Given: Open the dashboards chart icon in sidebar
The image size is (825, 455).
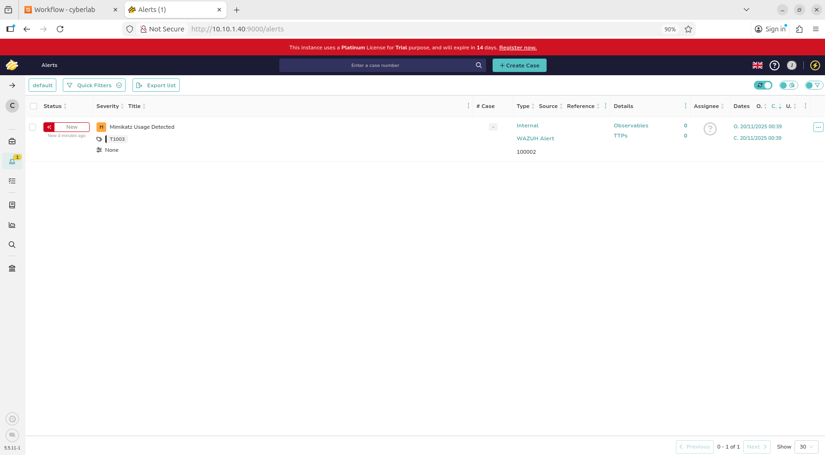Looking at the screenshot, I should point(12,225).
